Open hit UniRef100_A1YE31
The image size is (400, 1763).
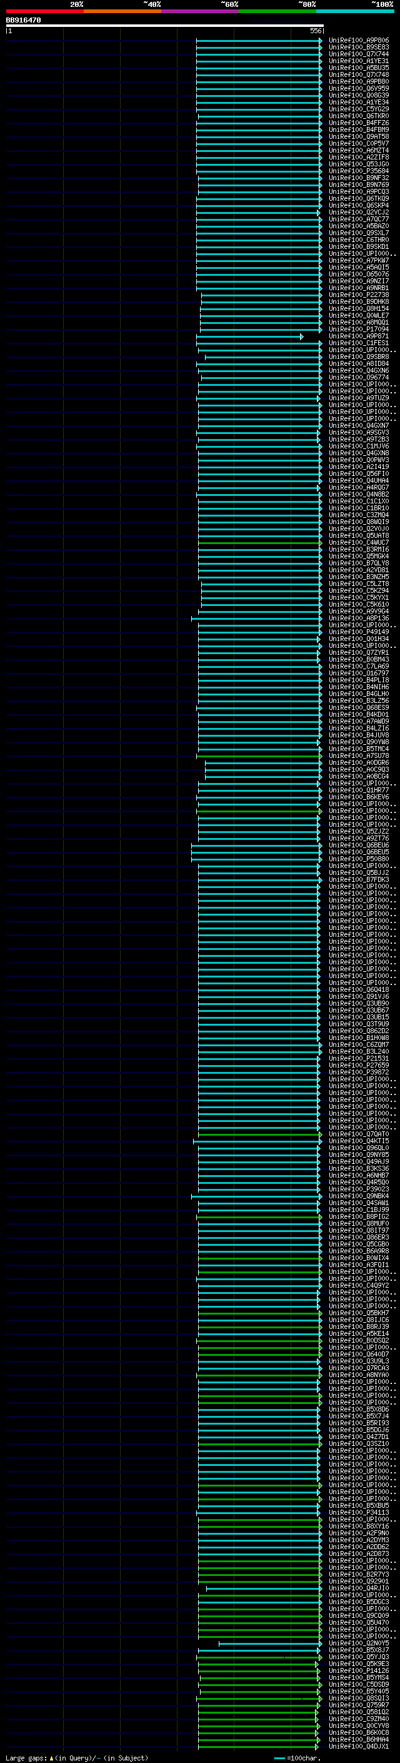coord(358,61)
